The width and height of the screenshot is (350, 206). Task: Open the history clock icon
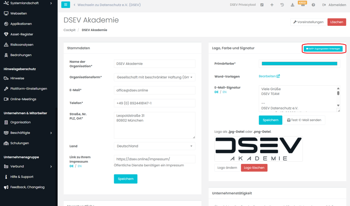282,5
